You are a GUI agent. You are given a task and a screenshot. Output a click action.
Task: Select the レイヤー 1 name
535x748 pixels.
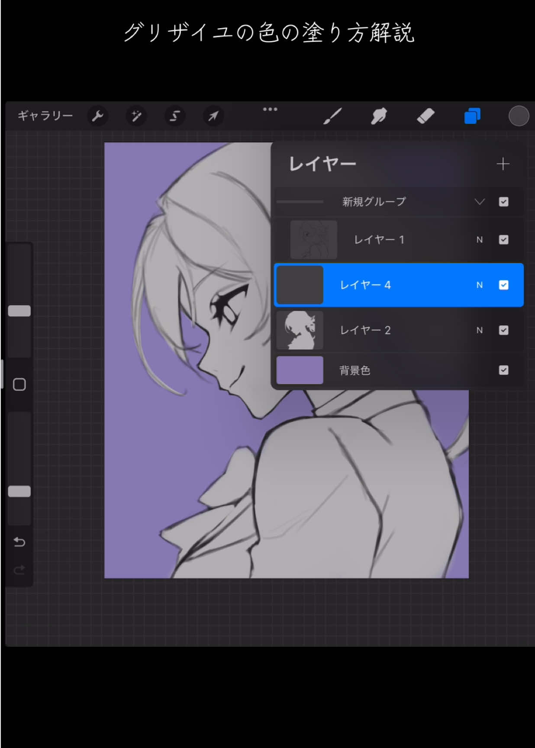coord(379,239)
